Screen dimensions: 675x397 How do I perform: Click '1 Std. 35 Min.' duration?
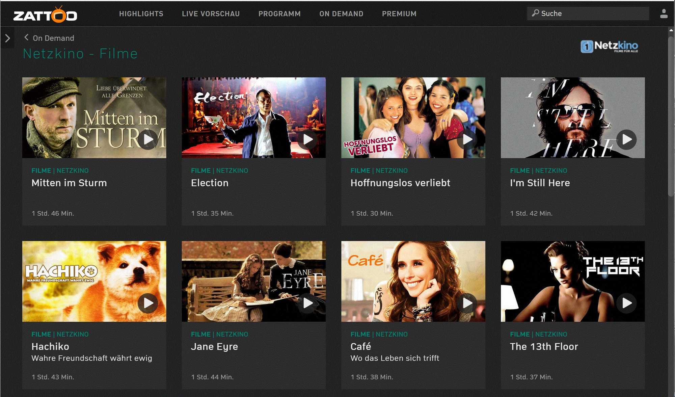[x=212, y=213]
